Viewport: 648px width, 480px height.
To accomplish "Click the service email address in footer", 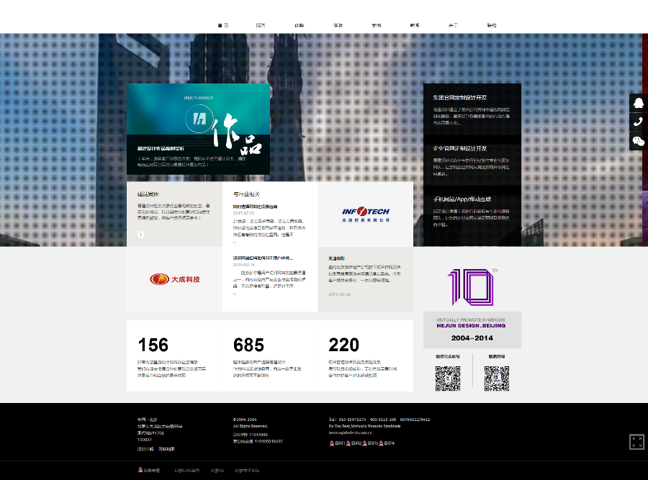I will coord(351,433).
